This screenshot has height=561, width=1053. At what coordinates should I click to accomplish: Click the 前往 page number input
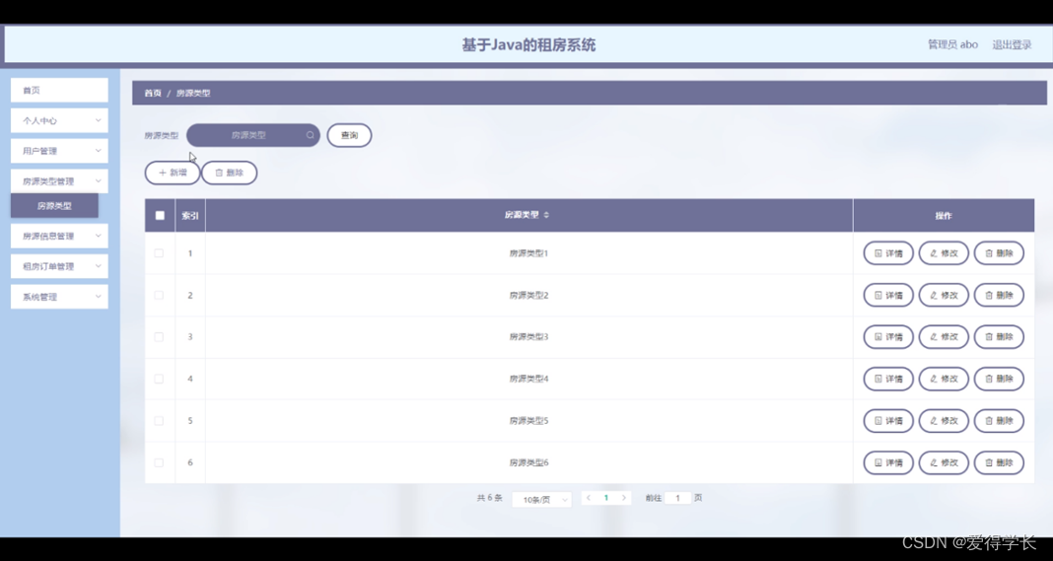pos(678,498)
